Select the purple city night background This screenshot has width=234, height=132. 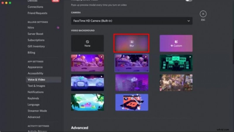point(132,82)
